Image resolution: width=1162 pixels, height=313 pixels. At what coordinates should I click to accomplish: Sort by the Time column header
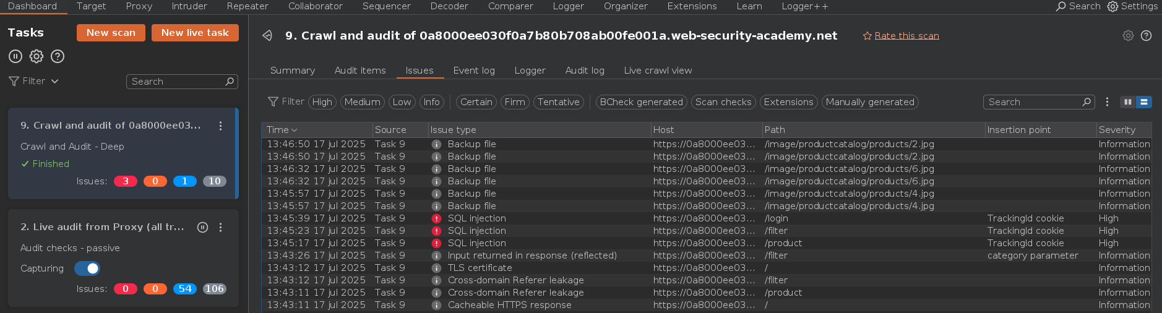[x=282, y=130]
